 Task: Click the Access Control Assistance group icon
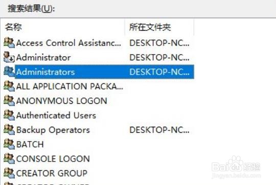(x=9, y=43)
